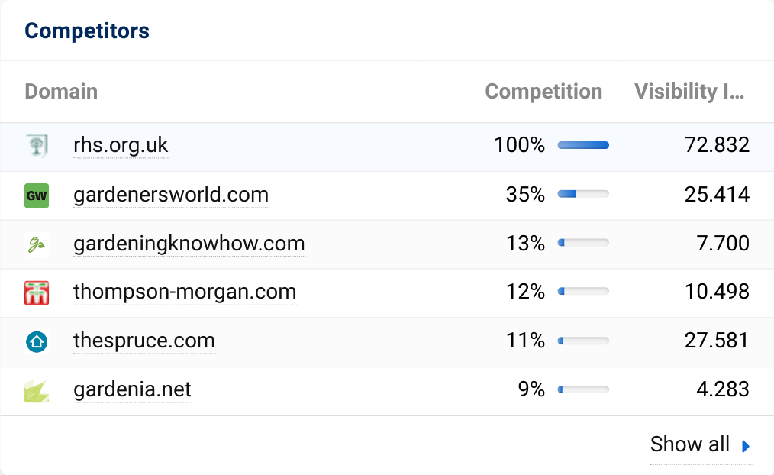
Task: Click the 35% progress bar for gardenersworld.com
Action: 582,193
